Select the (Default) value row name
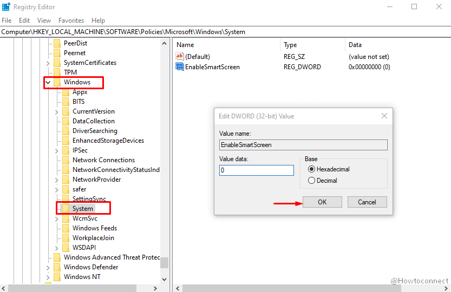 point(198,57)
